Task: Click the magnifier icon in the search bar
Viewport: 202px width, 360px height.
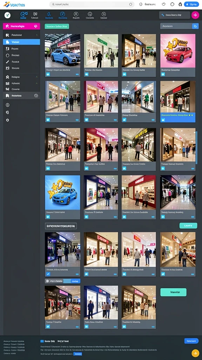Action: coord(53,4)
